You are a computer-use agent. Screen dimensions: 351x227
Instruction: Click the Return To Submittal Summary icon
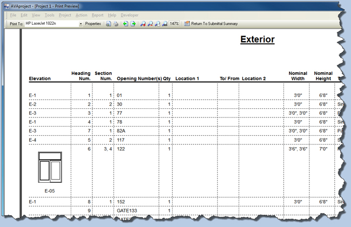pyautogui.click(x=187, y=24)
